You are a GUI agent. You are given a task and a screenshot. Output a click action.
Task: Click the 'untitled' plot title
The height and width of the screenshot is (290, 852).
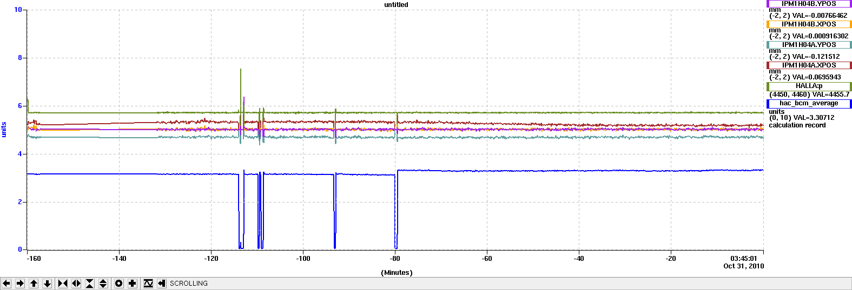point(396,5)
